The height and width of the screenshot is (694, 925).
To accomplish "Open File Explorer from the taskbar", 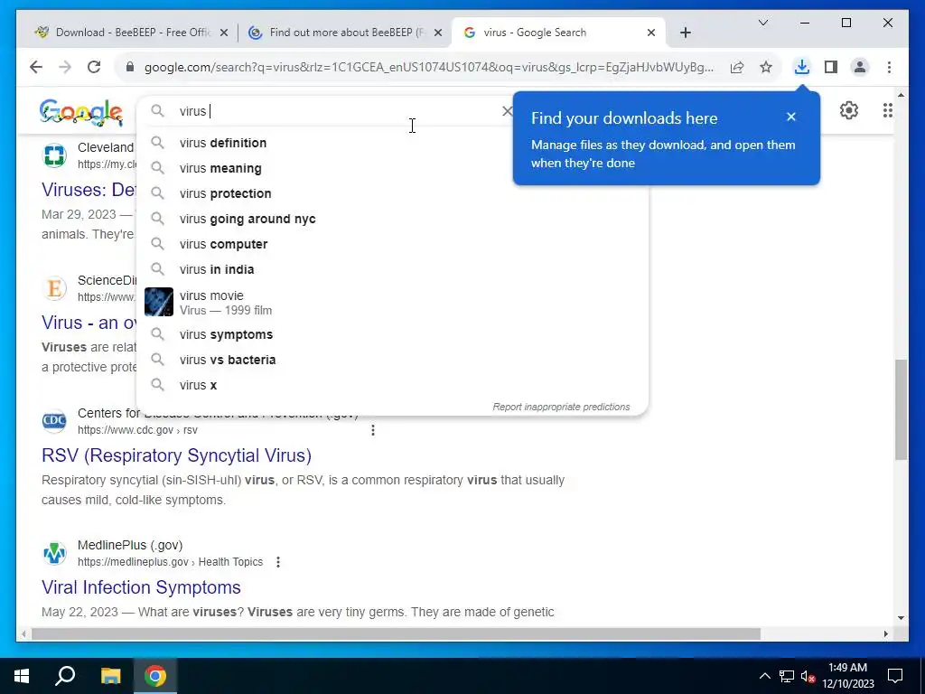I will (110, 676).
